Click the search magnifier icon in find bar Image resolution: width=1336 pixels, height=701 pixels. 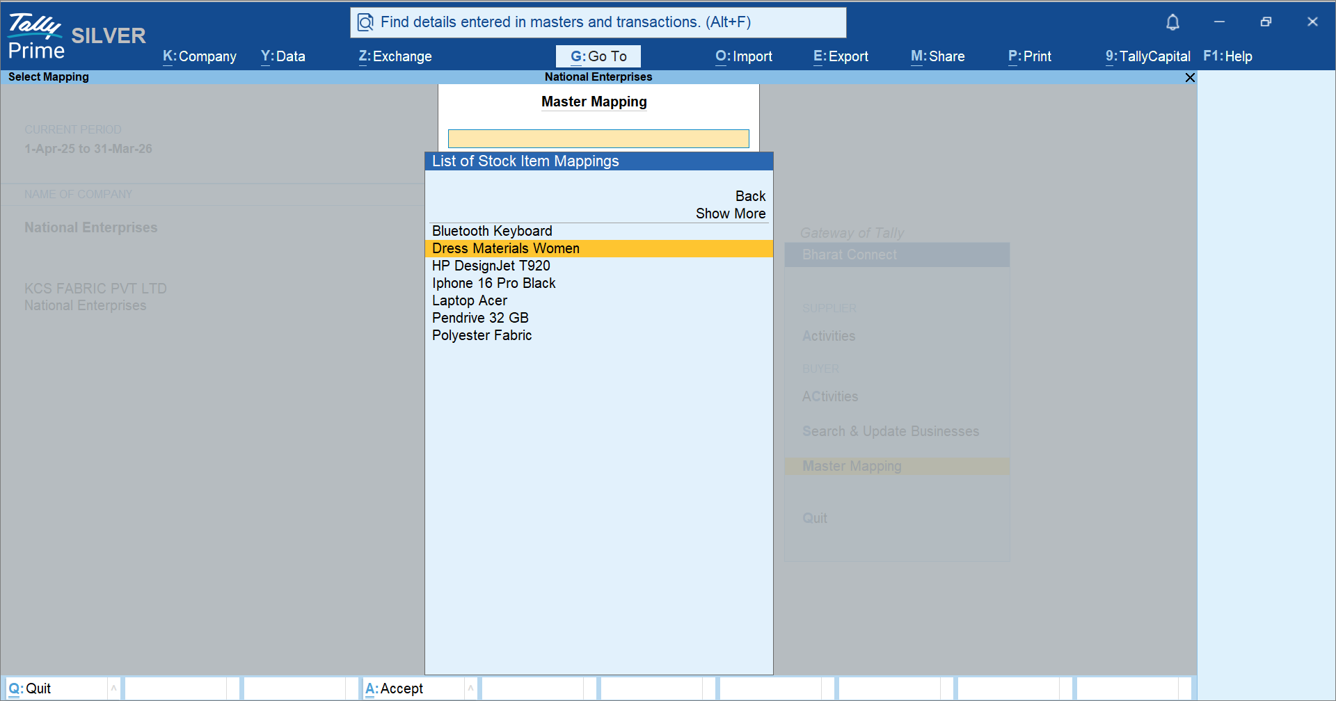[365, 23]
